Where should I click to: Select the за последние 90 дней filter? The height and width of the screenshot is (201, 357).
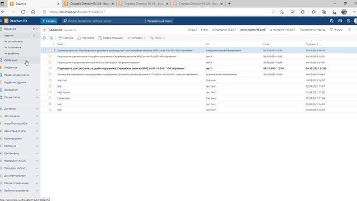coord(253,30)
